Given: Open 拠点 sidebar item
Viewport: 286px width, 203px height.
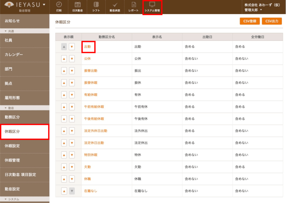Looking at the screenshot, I should tap(25, 84).
